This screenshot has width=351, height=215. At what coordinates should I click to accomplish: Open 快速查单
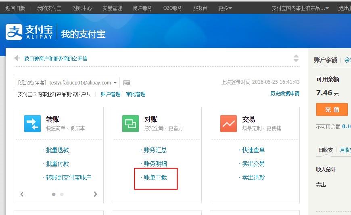tap(253, 150)
